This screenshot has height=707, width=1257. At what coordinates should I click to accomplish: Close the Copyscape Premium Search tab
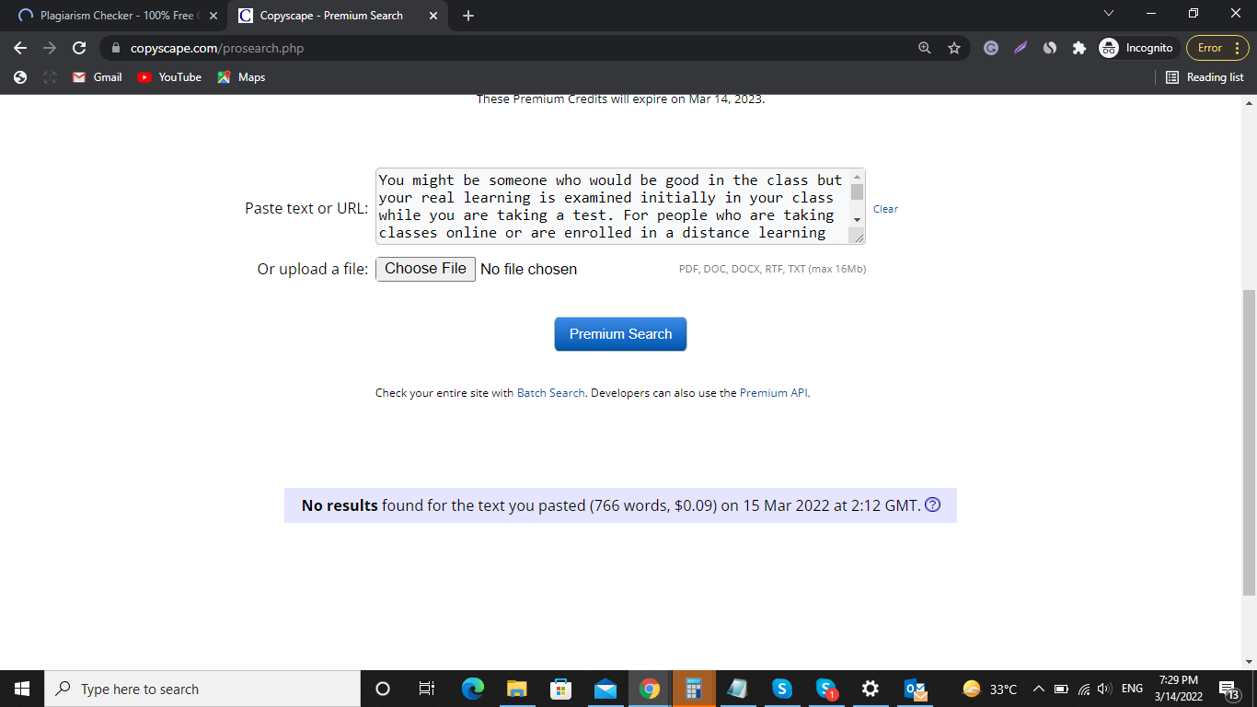[433, 16]
